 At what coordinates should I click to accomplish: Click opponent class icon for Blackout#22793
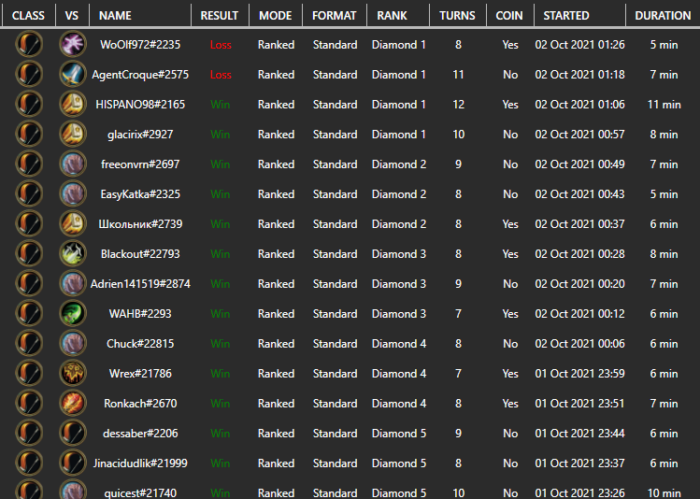pyautogui.click(x=72, y=253)
